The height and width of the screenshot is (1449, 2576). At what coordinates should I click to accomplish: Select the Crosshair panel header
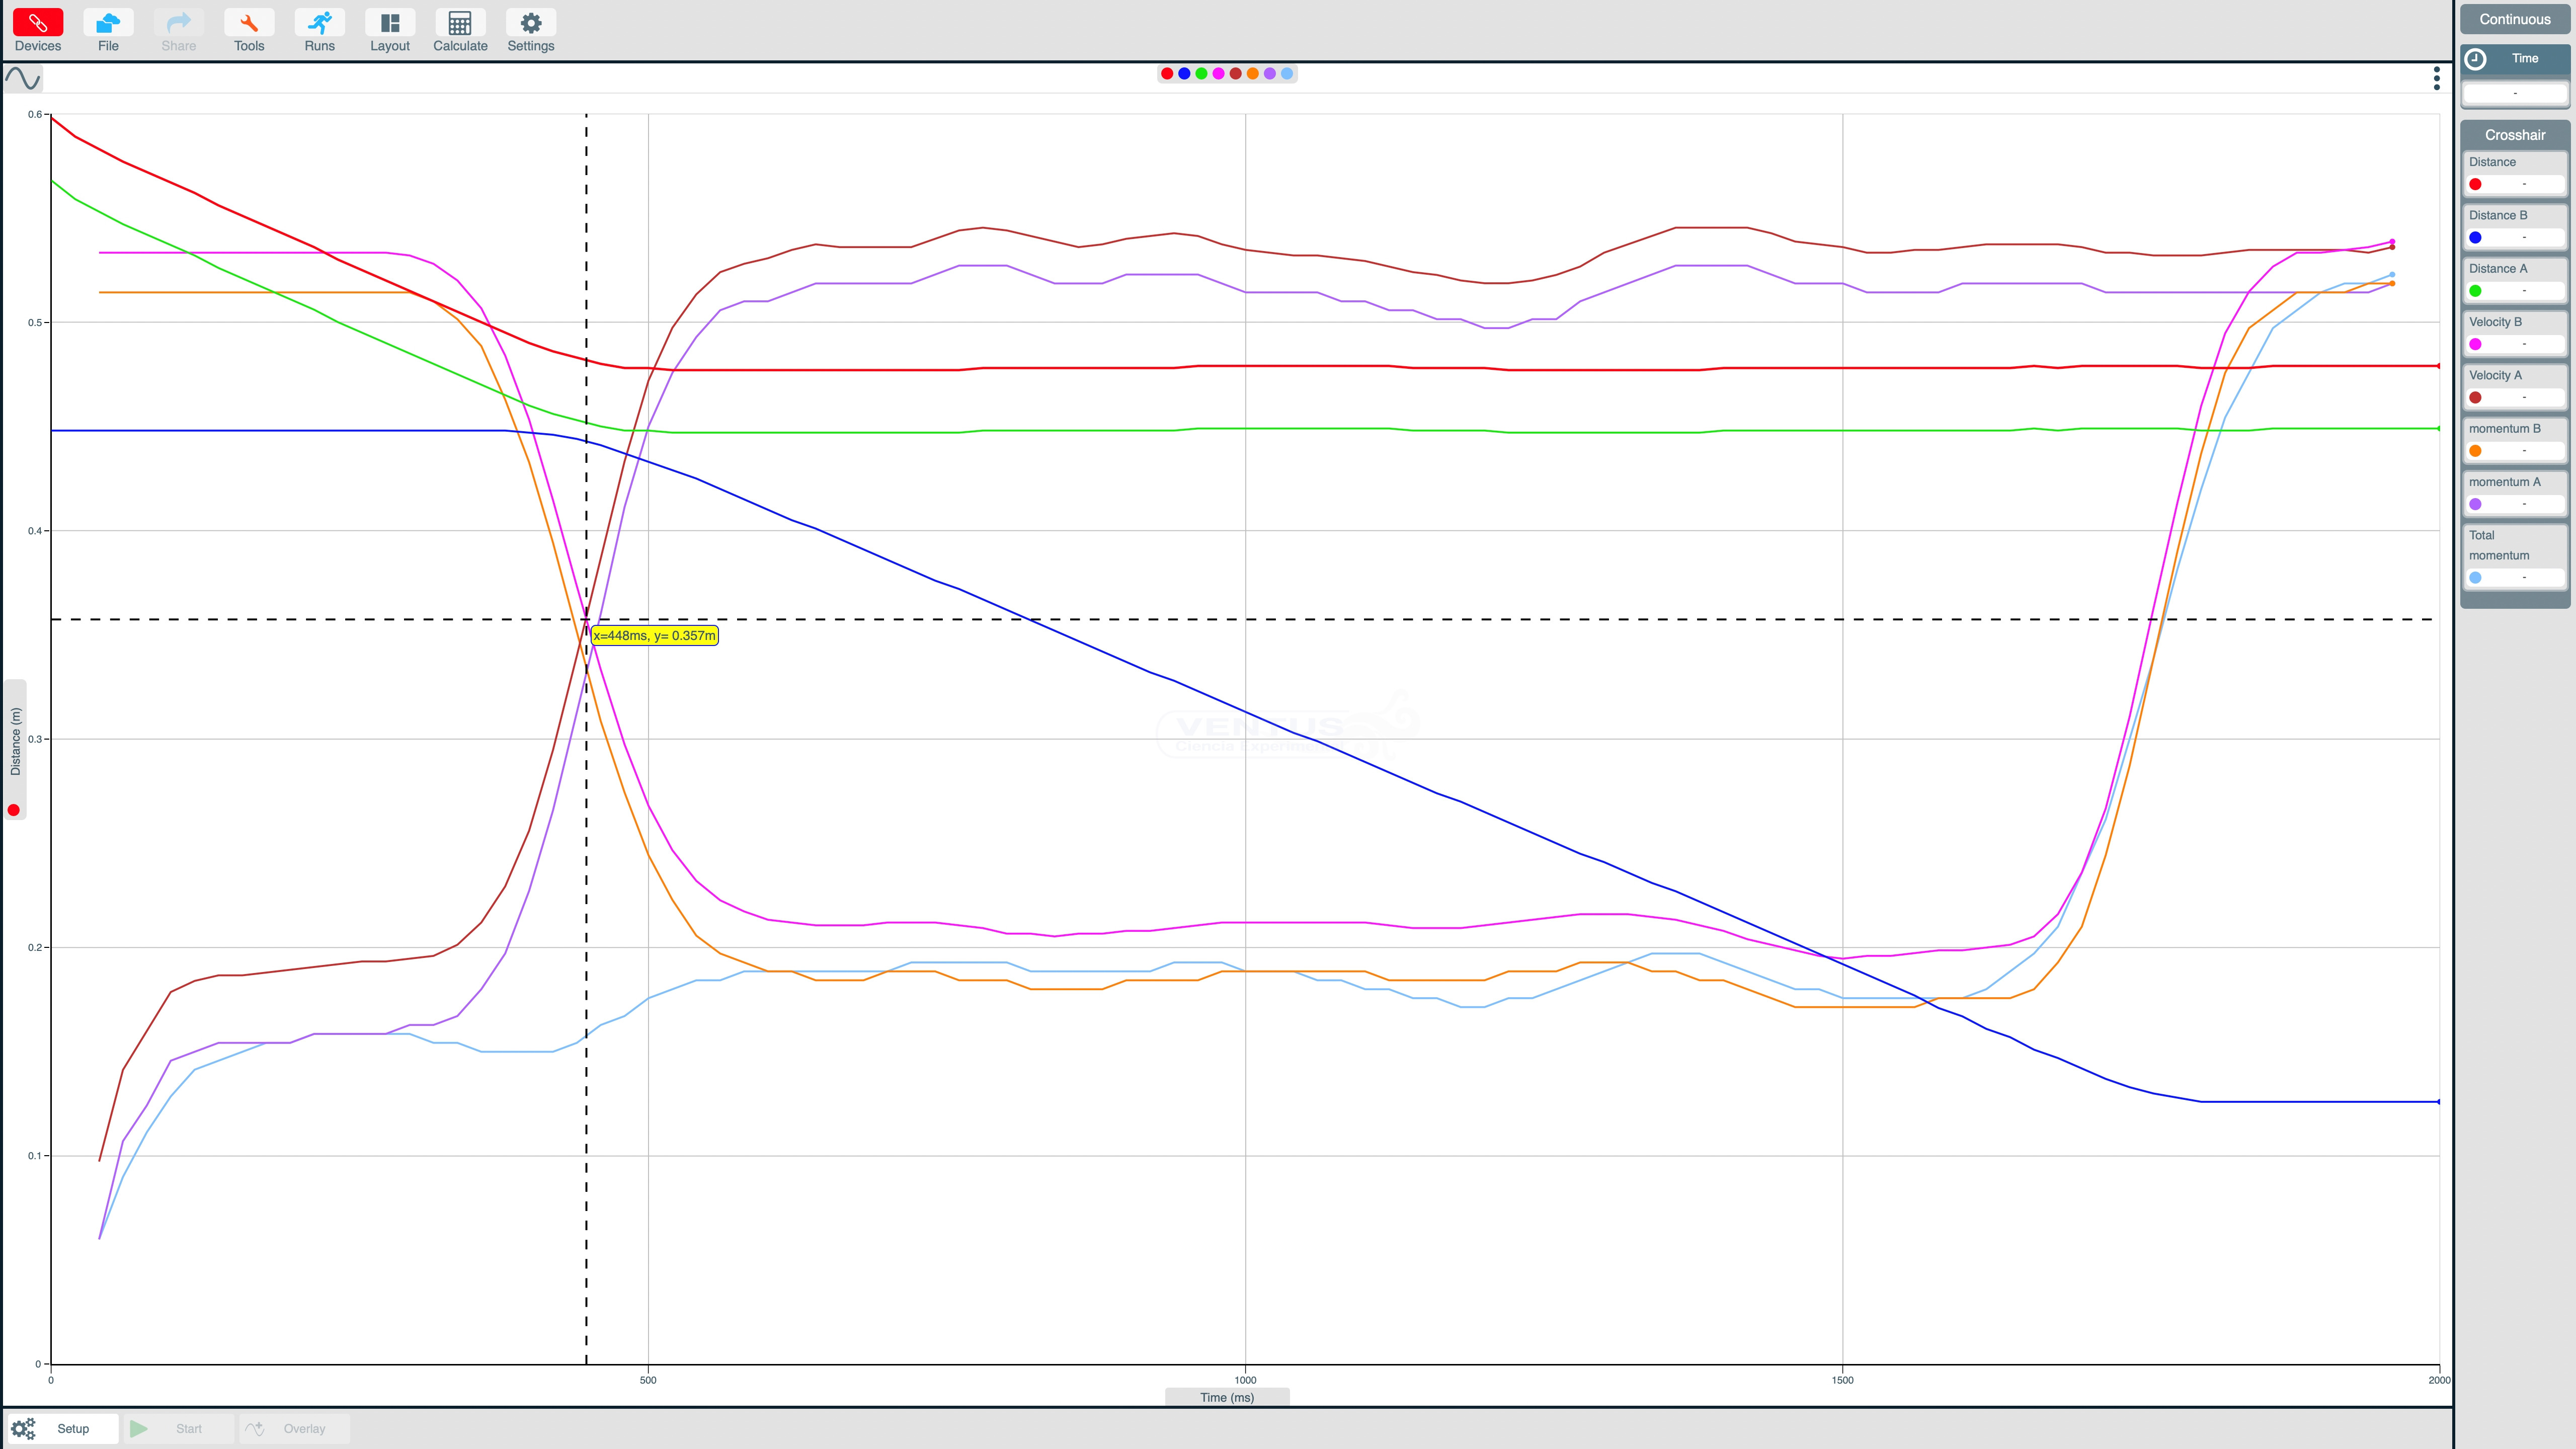(2514, 135)
